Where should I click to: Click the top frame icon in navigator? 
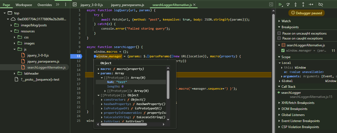coord(10,13)
